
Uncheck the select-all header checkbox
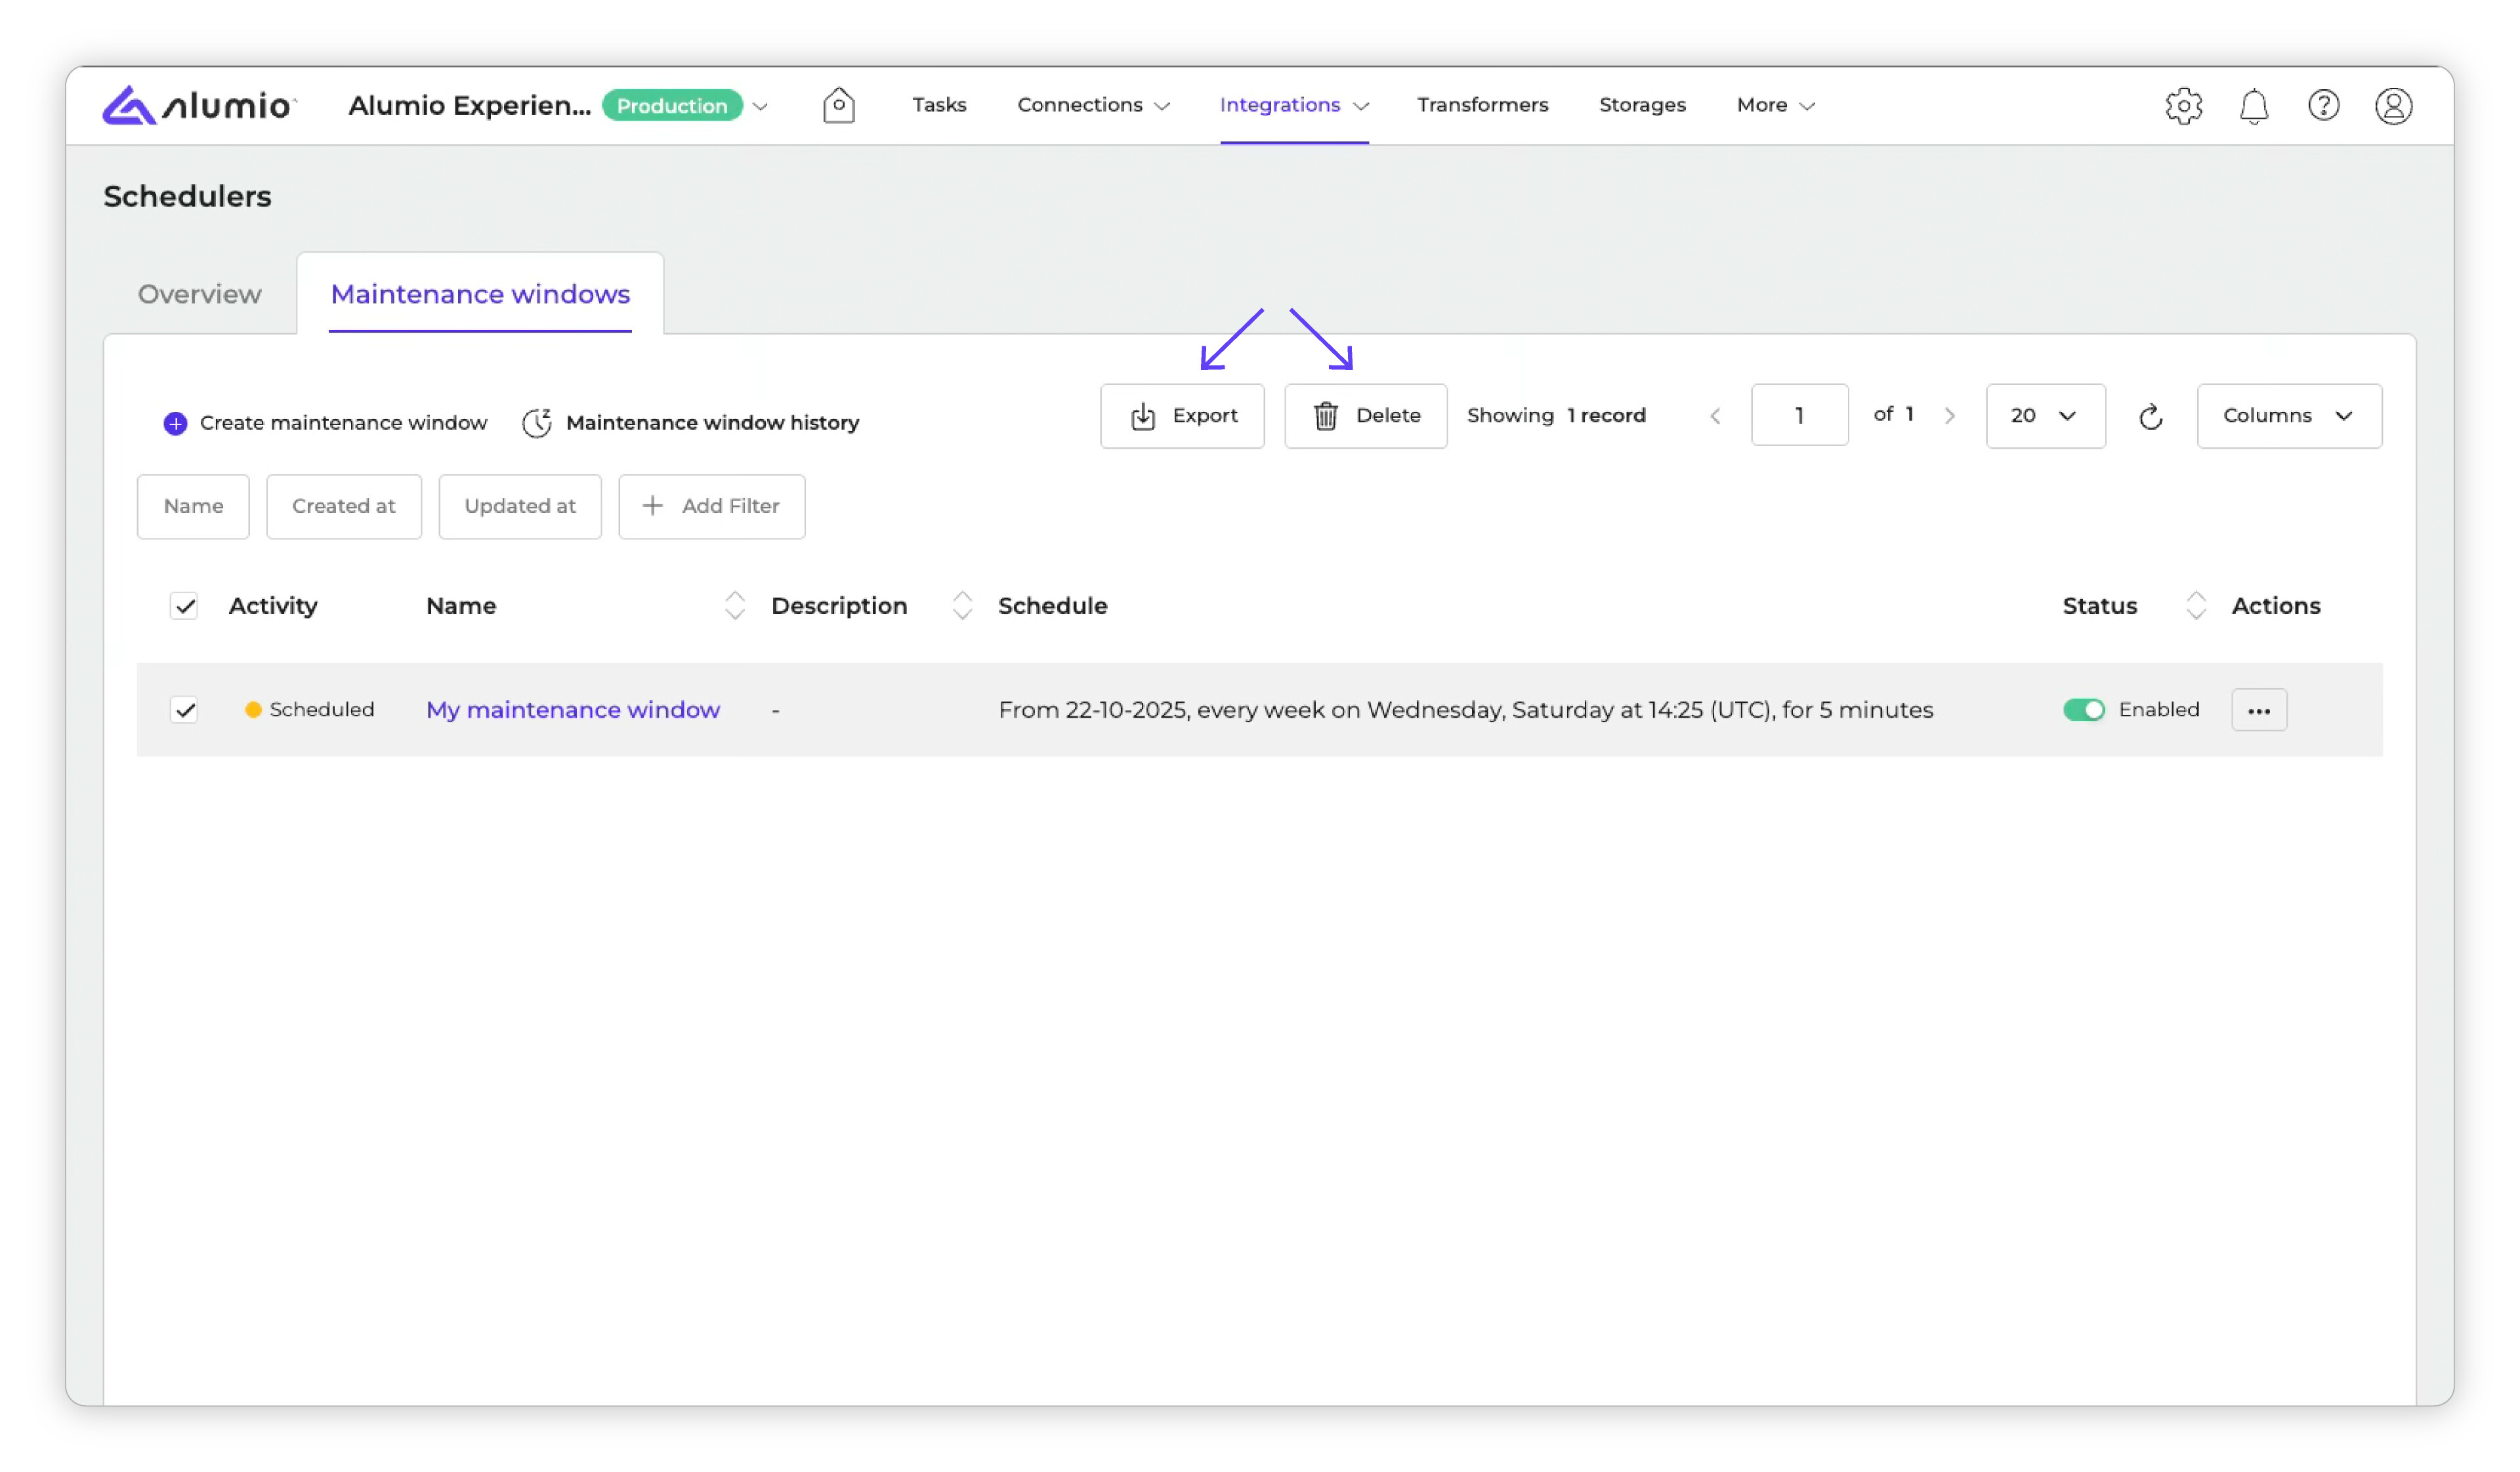[184, 605]
